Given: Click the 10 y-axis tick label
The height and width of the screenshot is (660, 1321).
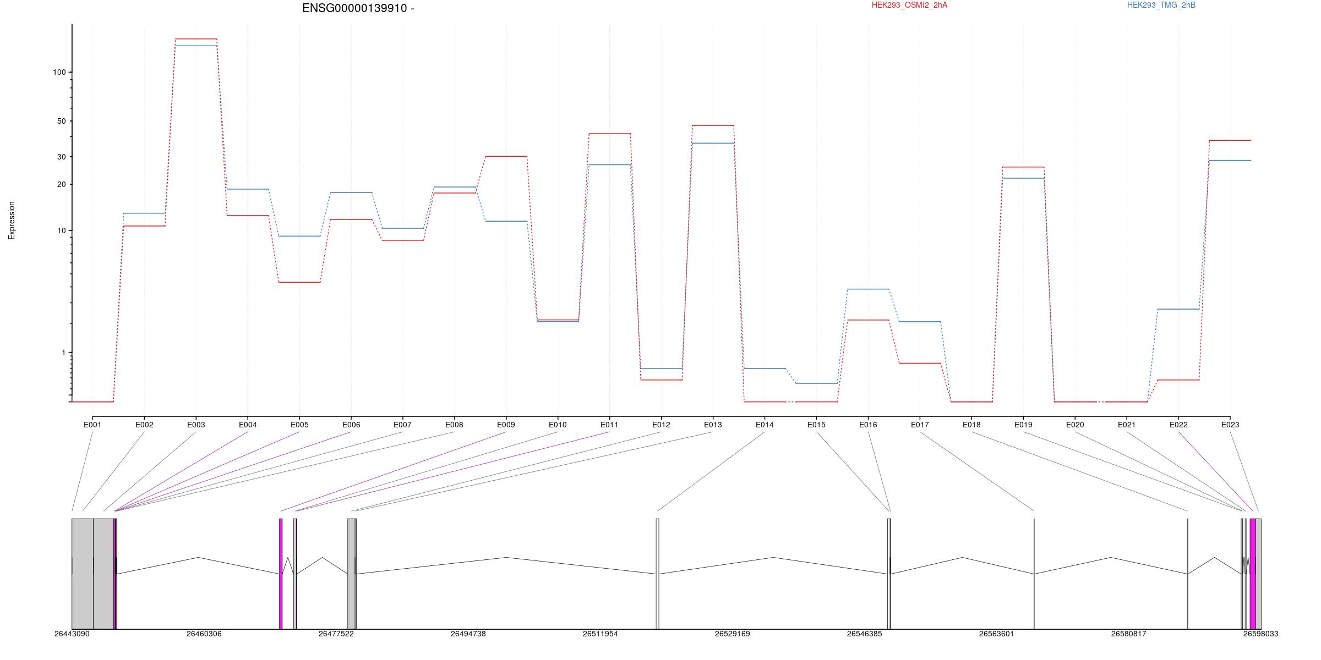Looking at the screenshot, I should point(61,230).
